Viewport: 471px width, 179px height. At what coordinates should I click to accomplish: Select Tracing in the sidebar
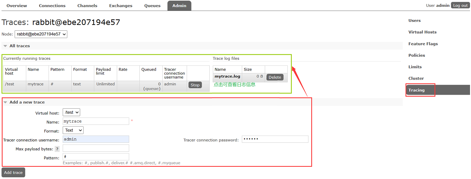click(438, 90)
